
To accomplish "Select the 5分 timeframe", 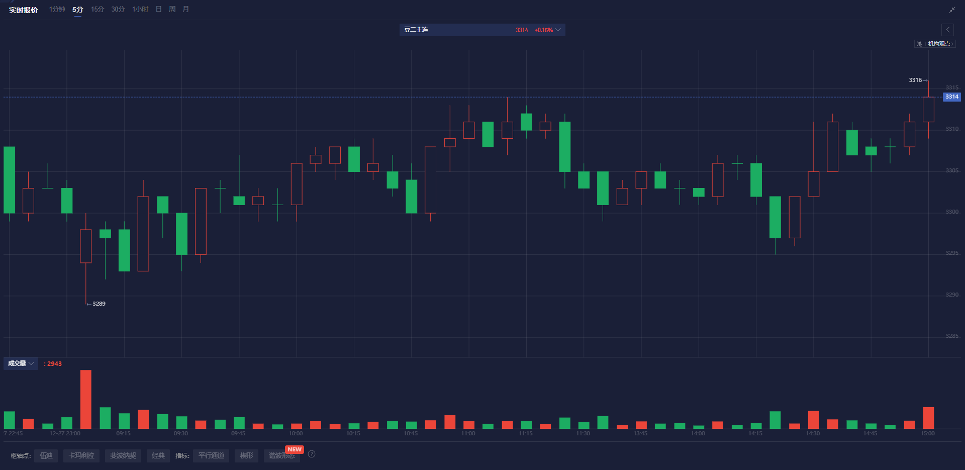I will [x=77, y=10].
